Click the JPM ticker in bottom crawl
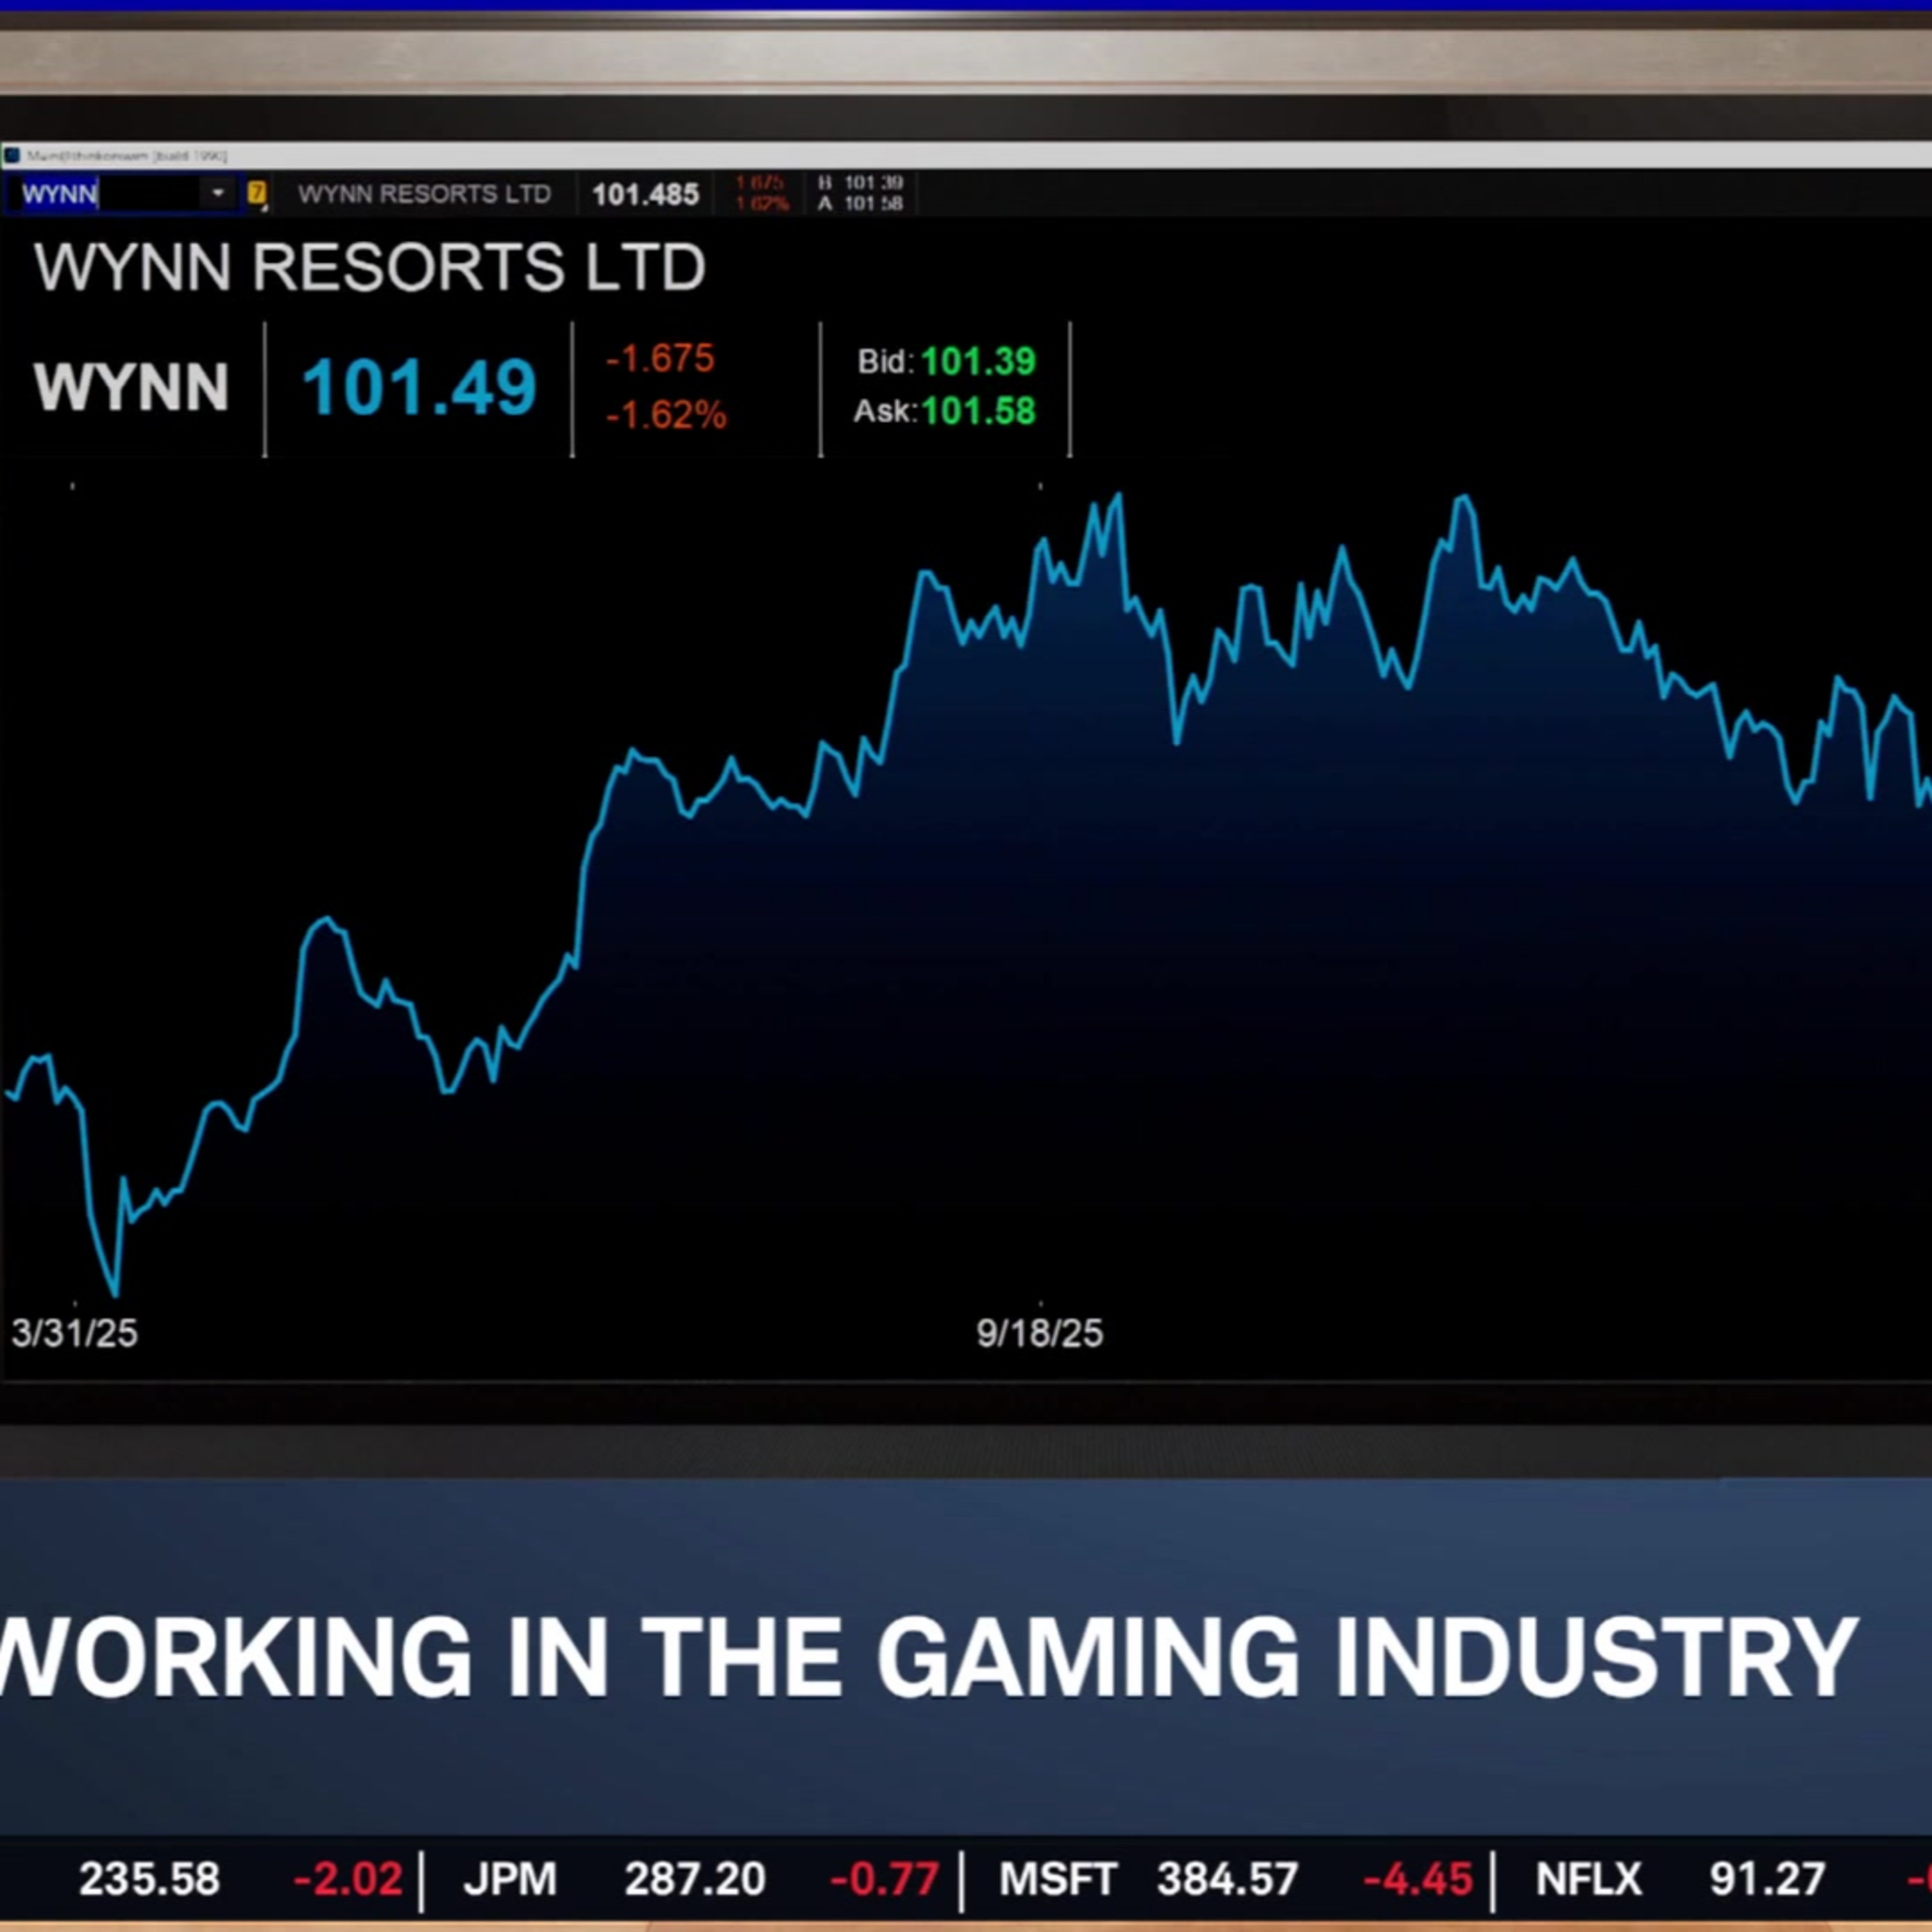1932x1932 pixels. [x=510, y=1879]
